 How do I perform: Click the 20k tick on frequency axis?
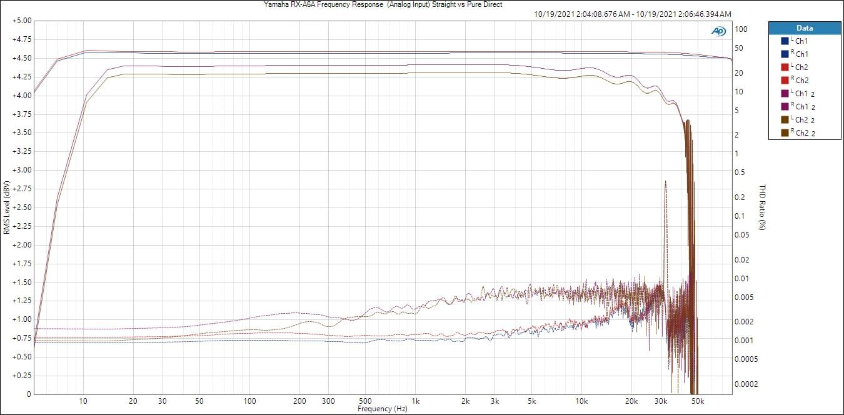pyautogui.click(x=631, y=400)
